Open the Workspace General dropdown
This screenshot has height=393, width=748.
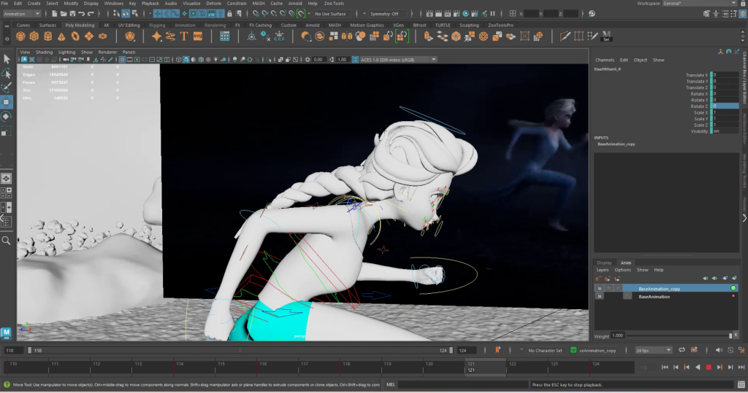[x=699, y=4]
